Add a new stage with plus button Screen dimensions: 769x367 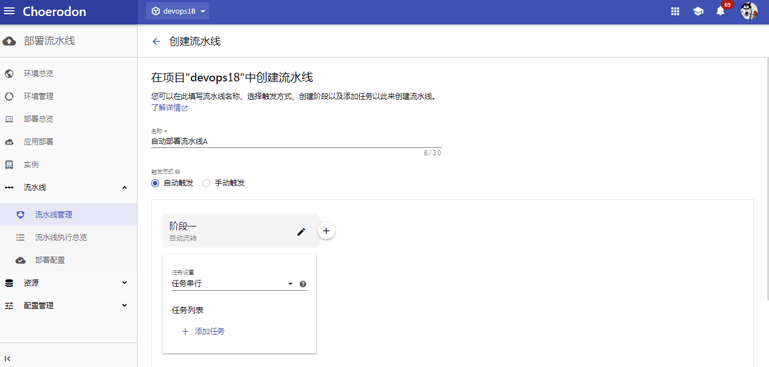pos(326,230)
